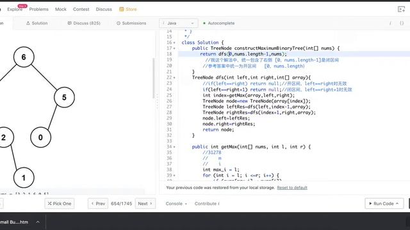Collapse code fold at line 39
This screenshot has width=410, height=230.
[x=174, y=176]
